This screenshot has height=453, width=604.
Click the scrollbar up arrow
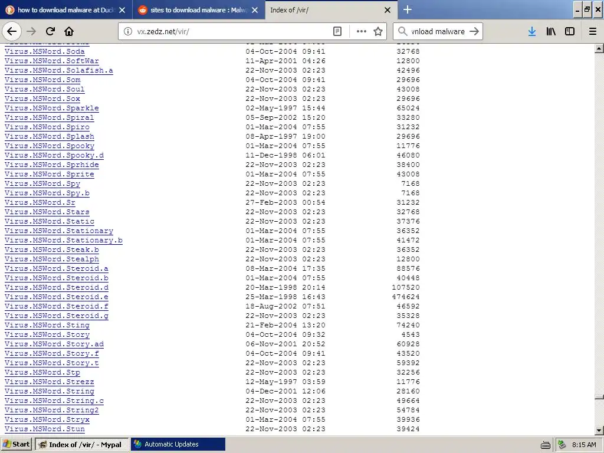(x=599, y=48)
